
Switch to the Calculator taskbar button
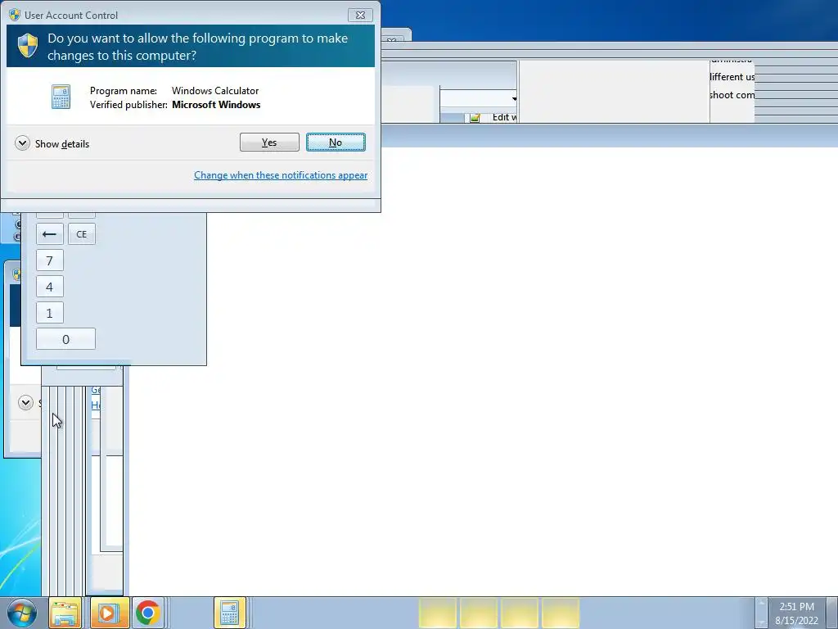click(x=230, y=613)
